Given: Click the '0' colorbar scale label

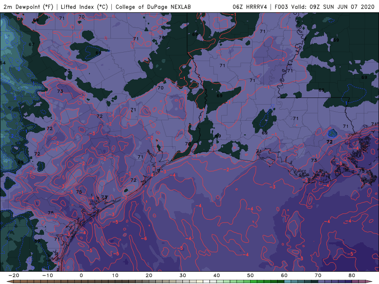Looking at the screenshot, I should tap(81, 275).
